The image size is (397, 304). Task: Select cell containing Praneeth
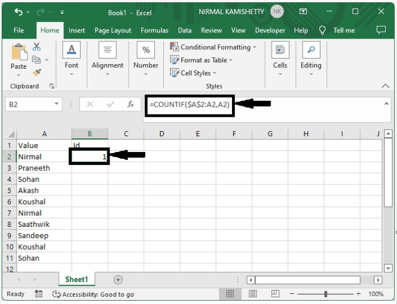coord(44,168)
